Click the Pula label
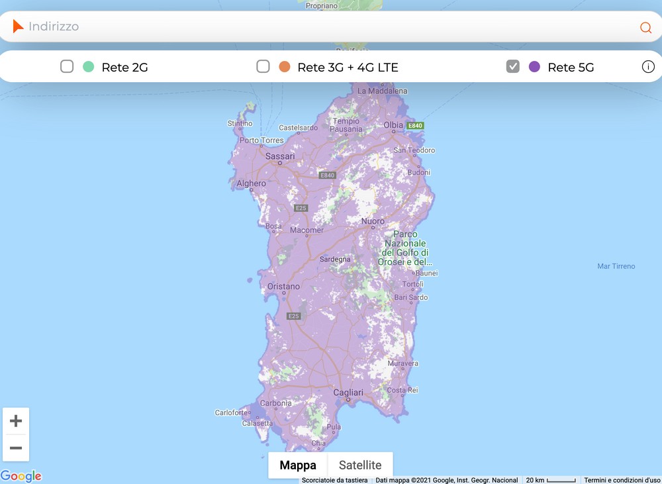The image size is (662, 484). (x=334, y=427)
